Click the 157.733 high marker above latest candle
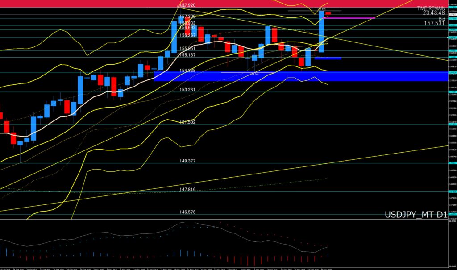The height and width of the screenshot is (270, 457). tap(321, 8)
